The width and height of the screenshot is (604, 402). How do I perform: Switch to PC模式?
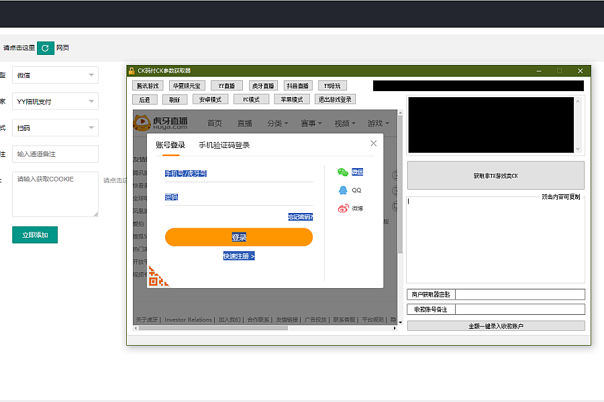tap(251, 99)
